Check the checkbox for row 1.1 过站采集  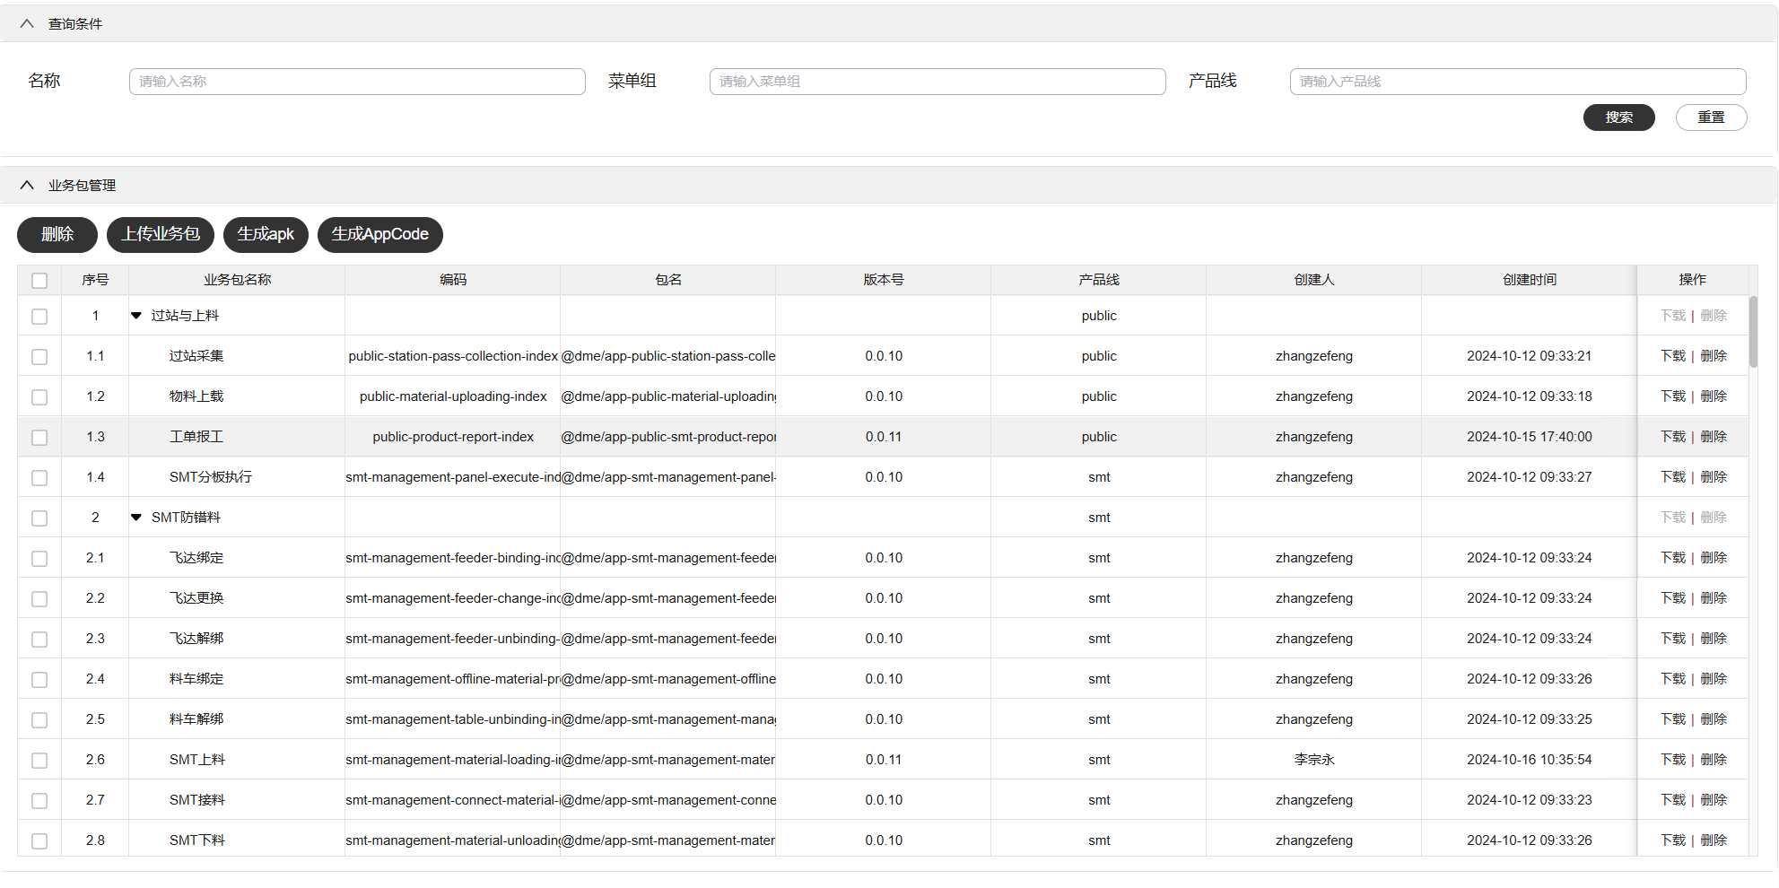pyautogui.click(x=39, y=357)
